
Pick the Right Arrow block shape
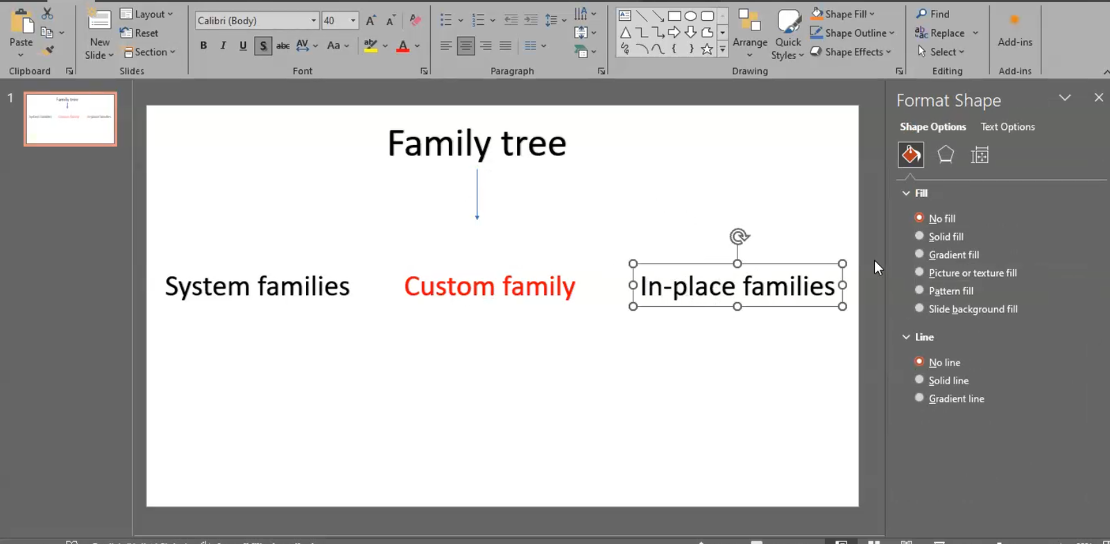(674, 32)
